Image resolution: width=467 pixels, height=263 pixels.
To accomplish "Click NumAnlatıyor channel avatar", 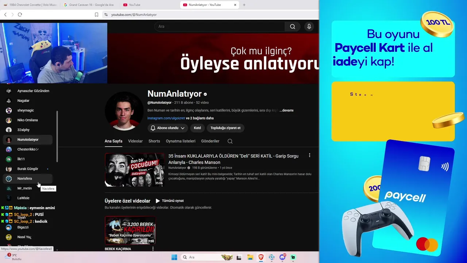I will [x=124, y=111].
